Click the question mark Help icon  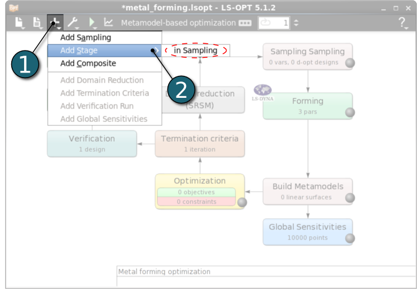pyautogui.click(x=402, y=23)
